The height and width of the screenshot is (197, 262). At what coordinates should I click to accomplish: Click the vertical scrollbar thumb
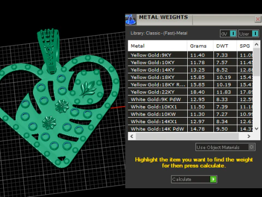257,62
